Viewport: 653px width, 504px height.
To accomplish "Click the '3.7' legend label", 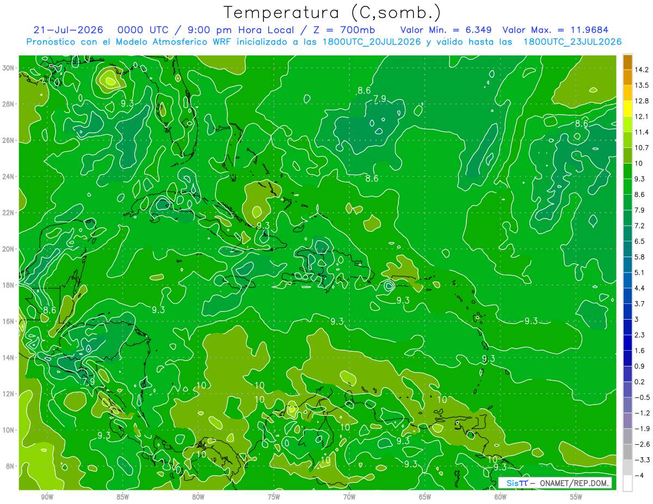I will pyautogui.click(x=640, y=303).
